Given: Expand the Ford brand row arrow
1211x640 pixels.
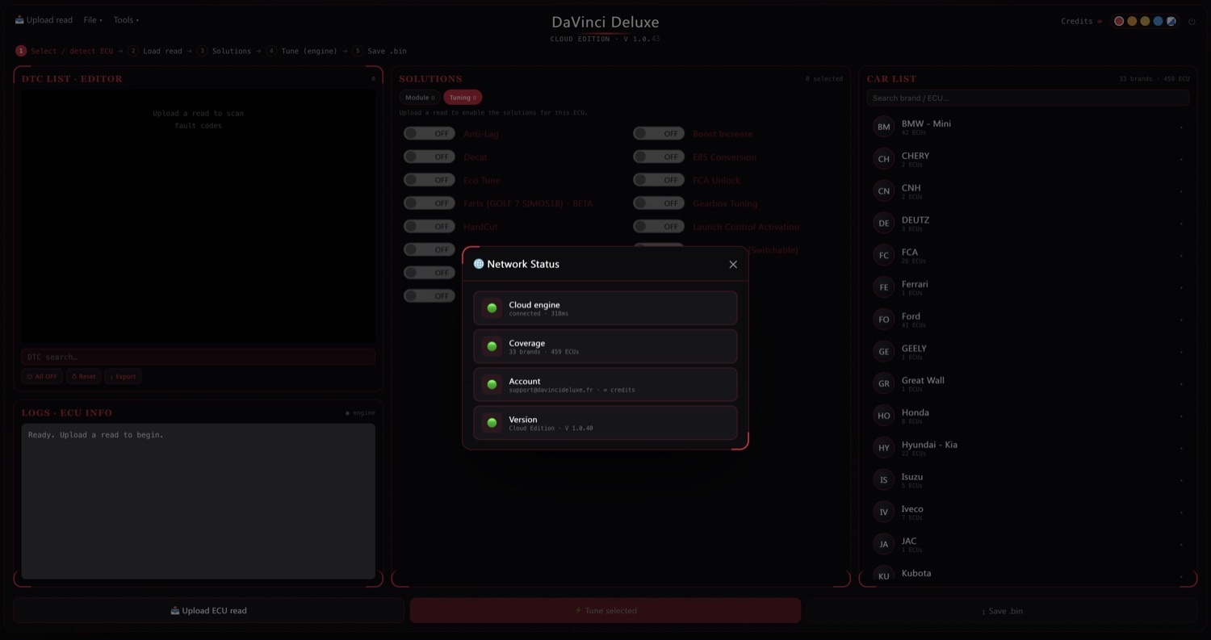Looking at the screenshot, I should 1181,320.
